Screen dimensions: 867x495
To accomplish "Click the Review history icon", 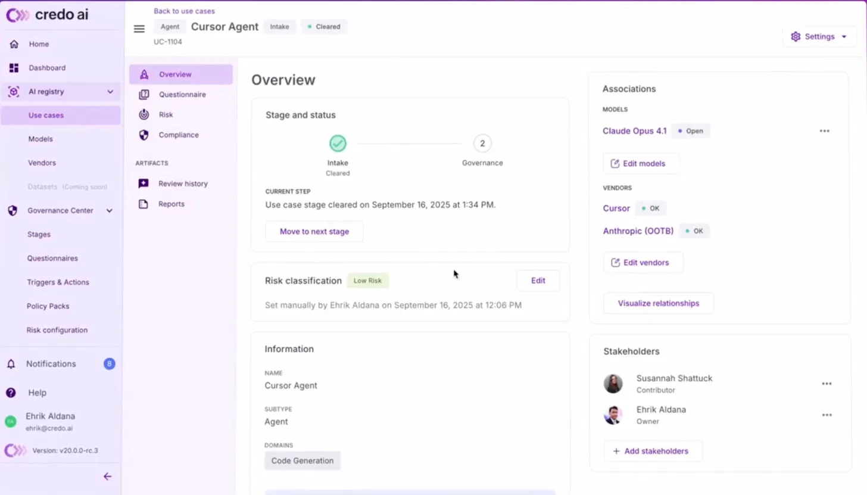I will tap(144, 183).
